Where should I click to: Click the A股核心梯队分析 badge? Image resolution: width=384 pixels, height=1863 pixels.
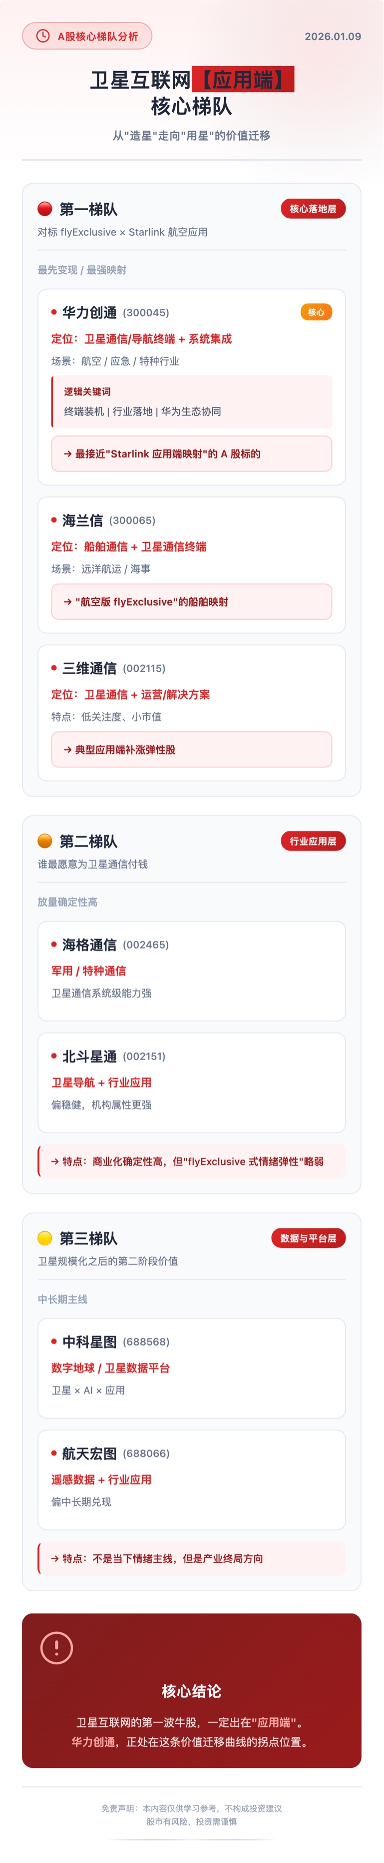87,36
